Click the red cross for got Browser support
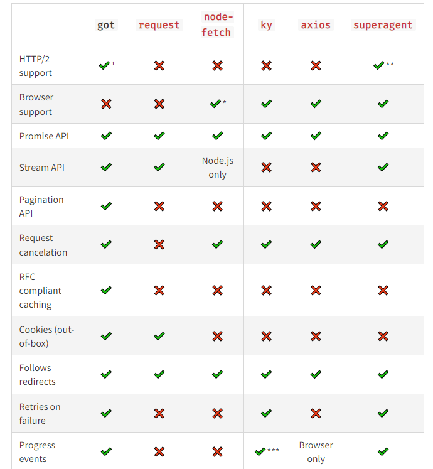The width and height of the screenshot is (433, 469). coord(106,104)
